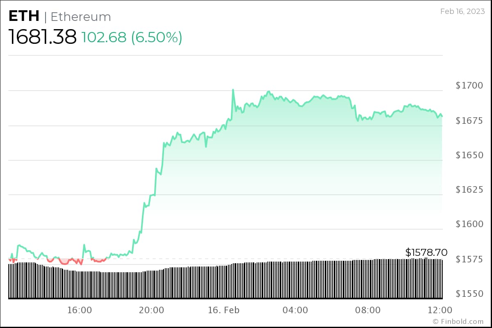This screenshot has width=492, height=328.
Task: Click the $1575 price axis label
Action: point(469,259)
